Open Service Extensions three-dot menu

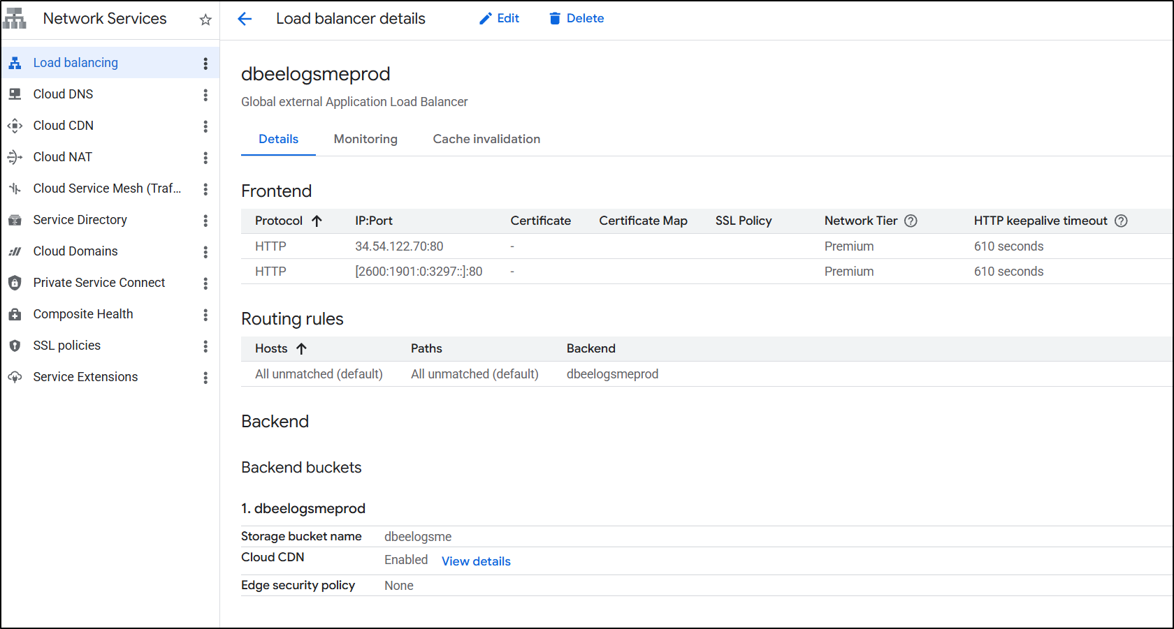pos(205,378)
